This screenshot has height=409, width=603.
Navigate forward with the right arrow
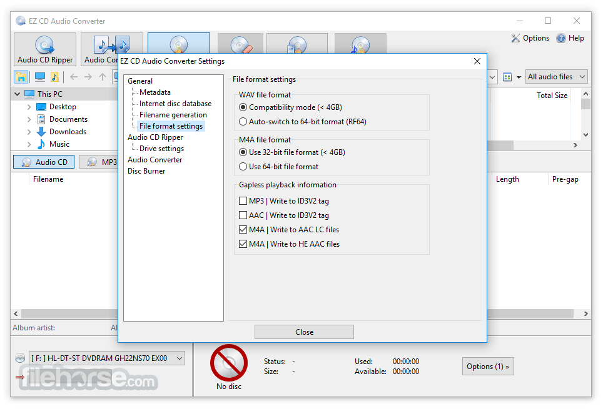(88, 77)
